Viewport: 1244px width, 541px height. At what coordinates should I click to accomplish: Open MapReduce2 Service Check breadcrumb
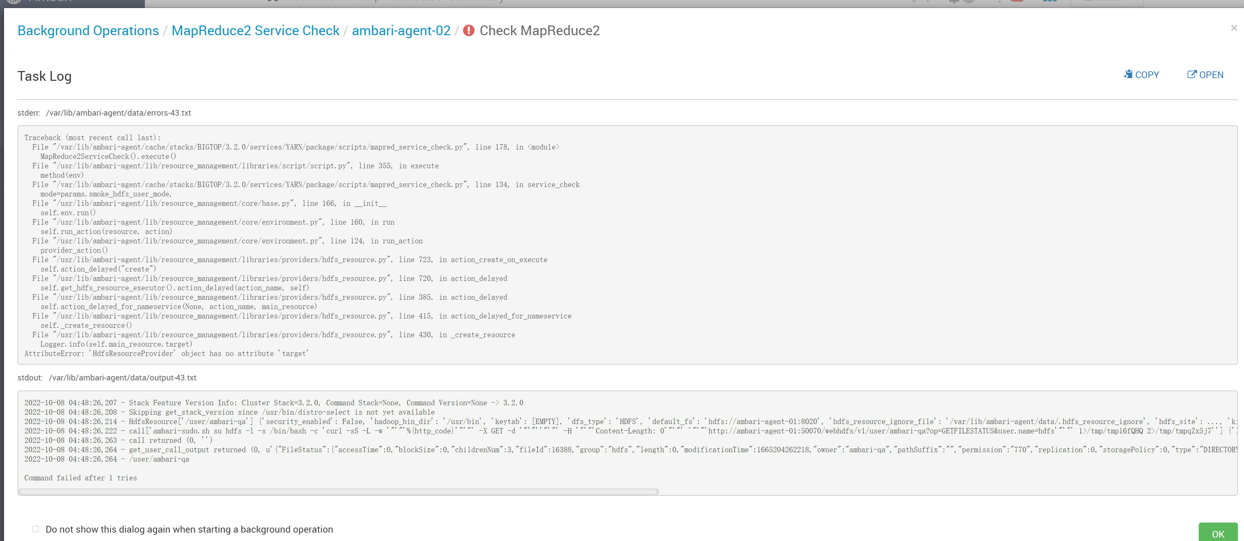255,31
